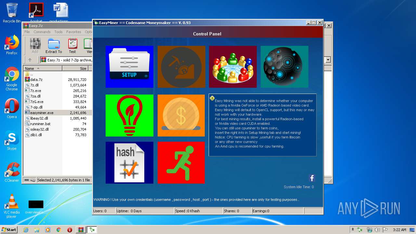
Task: Click the Speed Khash status field
Action: click(x=198, y=211)
